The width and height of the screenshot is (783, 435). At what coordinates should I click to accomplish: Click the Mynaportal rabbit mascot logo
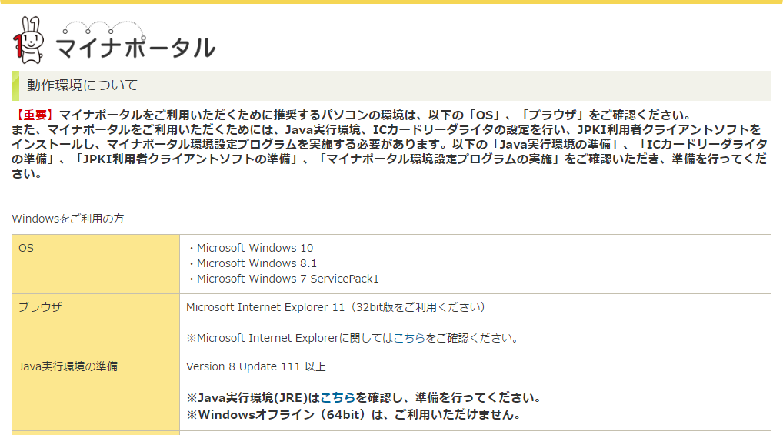pyautogui.click(x=28, y=40)
